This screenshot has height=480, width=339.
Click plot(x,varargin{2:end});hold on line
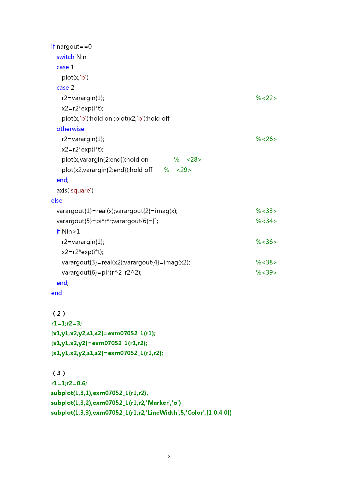click(105, 160)
